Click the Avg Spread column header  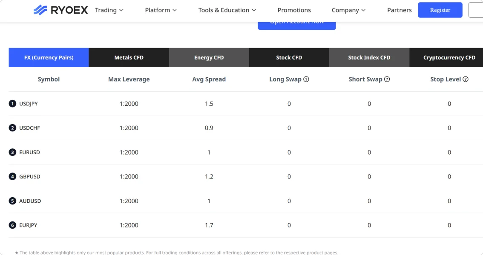pos(209,79)
